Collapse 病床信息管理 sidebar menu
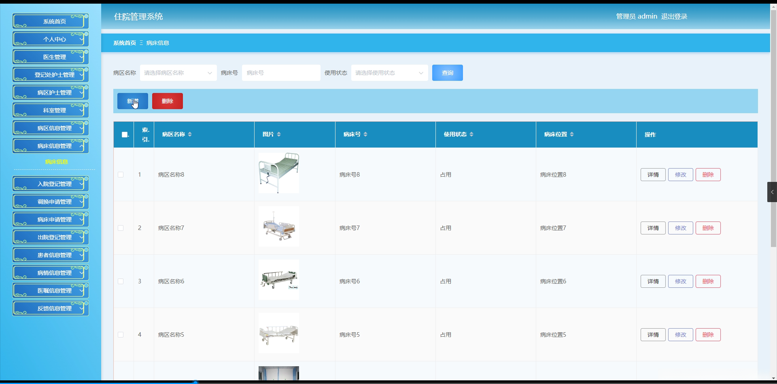This screenshot has width=777, height=384. point(51,146)
